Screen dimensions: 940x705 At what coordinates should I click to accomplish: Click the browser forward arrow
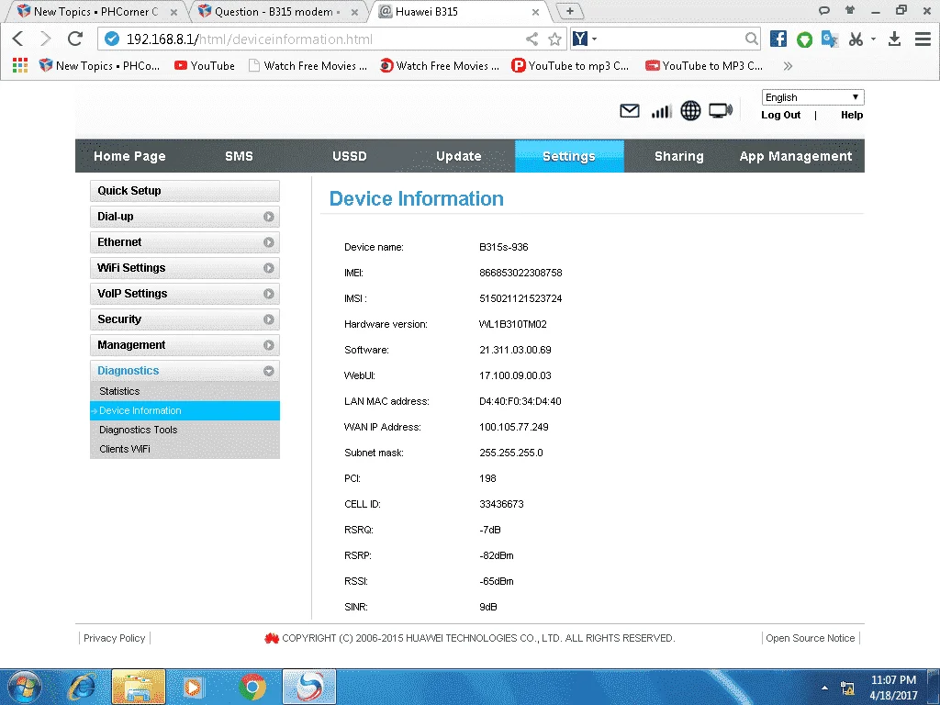pos(46,39)
